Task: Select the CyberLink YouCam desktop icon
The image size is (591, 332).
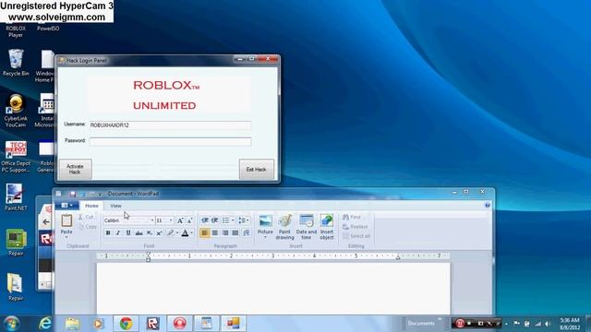Action: point(16,111)
